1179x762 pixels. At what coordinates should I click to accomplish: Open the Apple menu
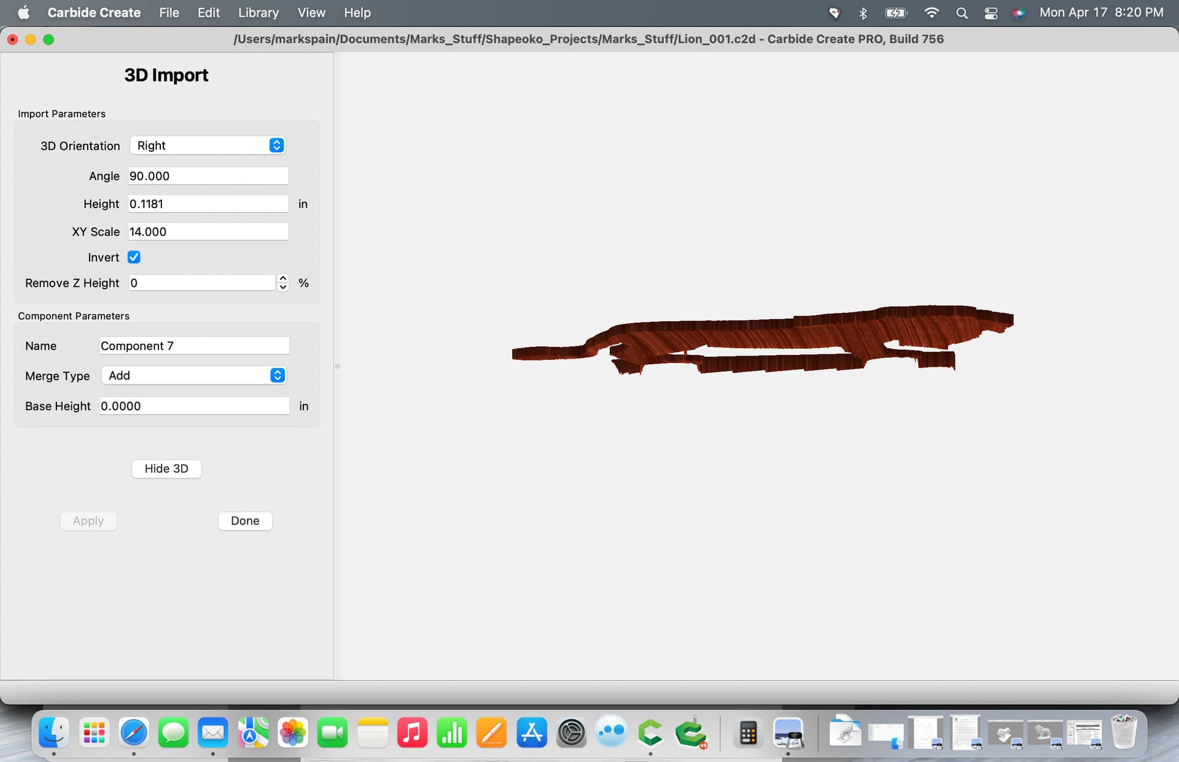point(23,12)
